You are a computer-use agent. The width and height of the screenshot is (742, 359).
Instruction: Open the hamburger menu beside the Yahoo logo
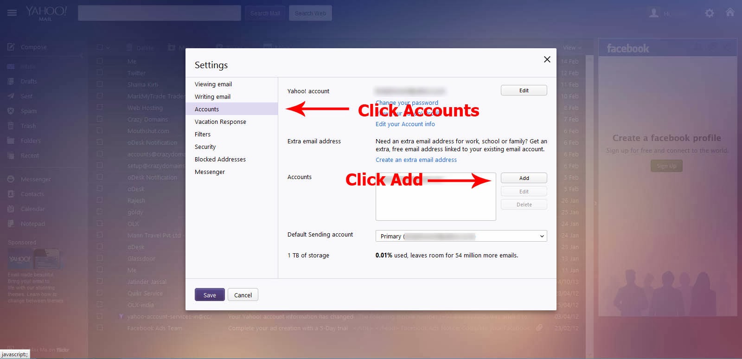(x=12, y=13)
